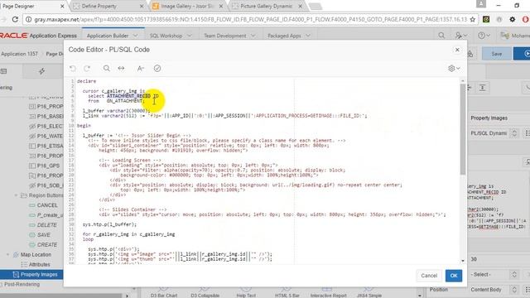Click the Save button in Page Designer

(497, 54)
